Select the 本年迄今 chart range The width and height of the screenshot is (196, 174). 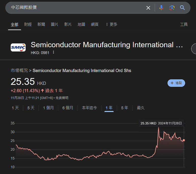89,108
